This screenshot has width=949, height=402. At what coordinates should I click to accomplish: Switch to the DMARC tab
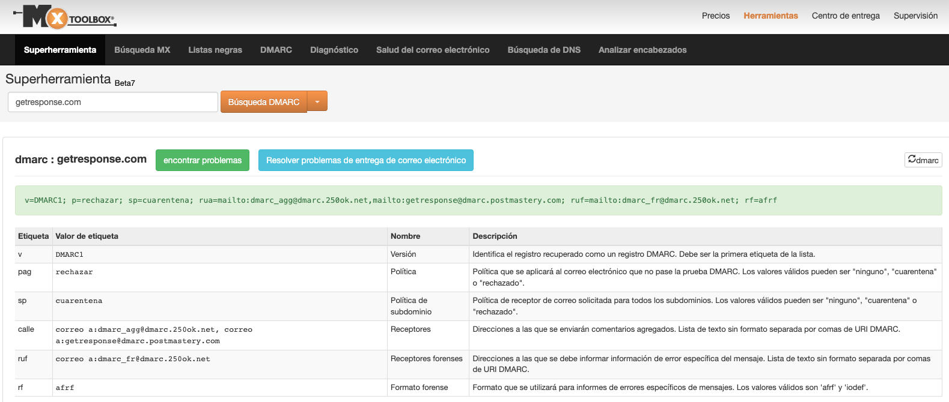click(276, 50)
